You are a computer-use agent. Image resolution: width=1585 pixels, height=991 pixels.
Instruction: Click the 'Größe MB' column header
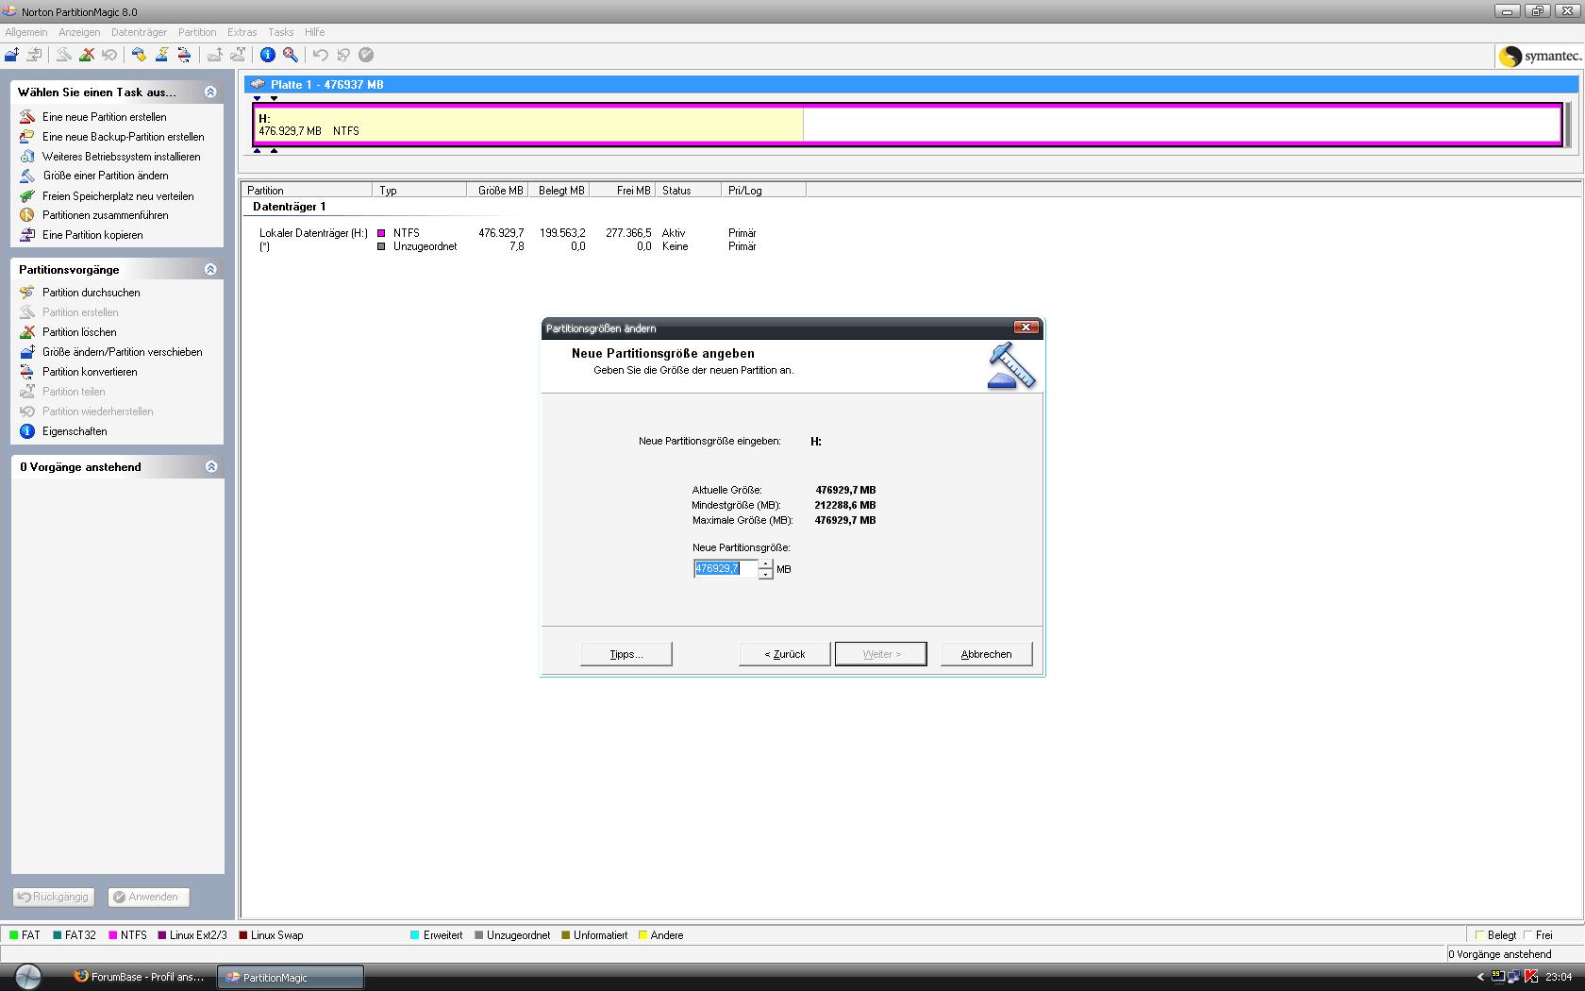497,191
